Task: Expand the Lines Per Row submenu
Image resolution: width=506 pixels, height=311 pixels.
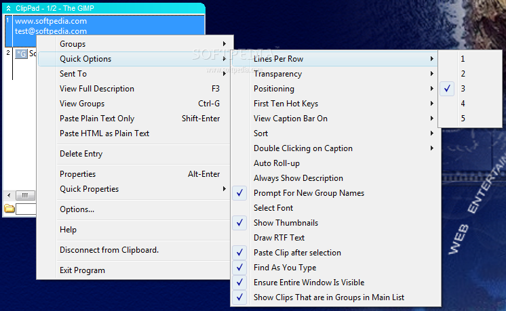Action: click(336, 59)
